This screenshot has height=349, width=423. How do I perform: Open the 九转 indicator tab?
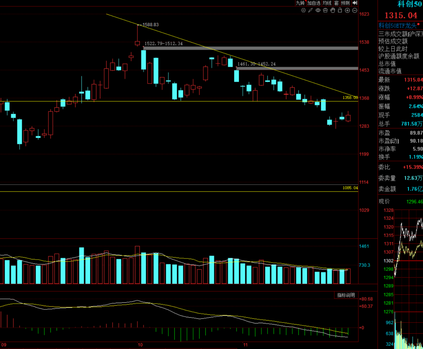coord(300,3)
